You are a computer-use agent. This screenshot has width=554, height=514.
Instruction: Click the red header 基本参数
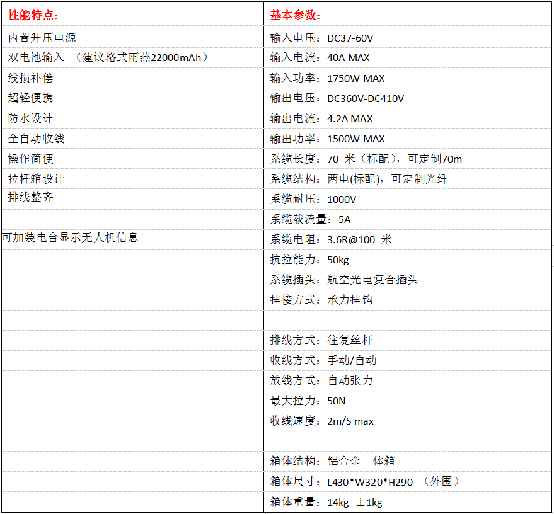295,15
